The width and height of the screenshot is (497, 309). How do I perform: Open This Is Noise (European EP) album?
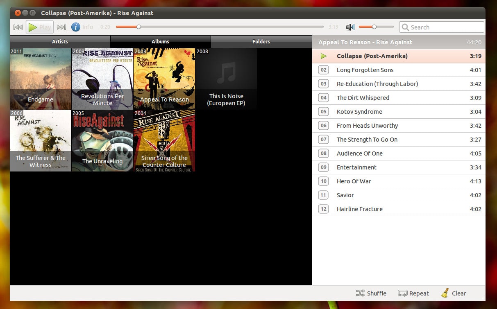tap(226, 79)
